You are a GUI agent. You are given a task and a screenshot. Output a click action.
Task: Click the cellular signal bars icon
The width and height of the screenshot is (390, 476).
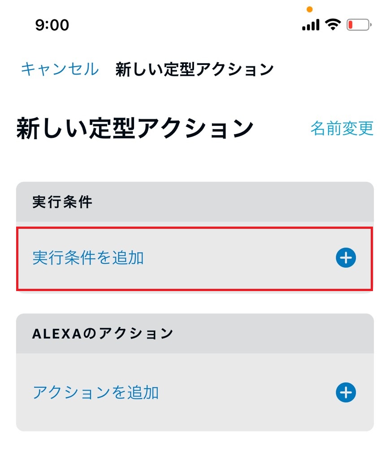(310, 25)
